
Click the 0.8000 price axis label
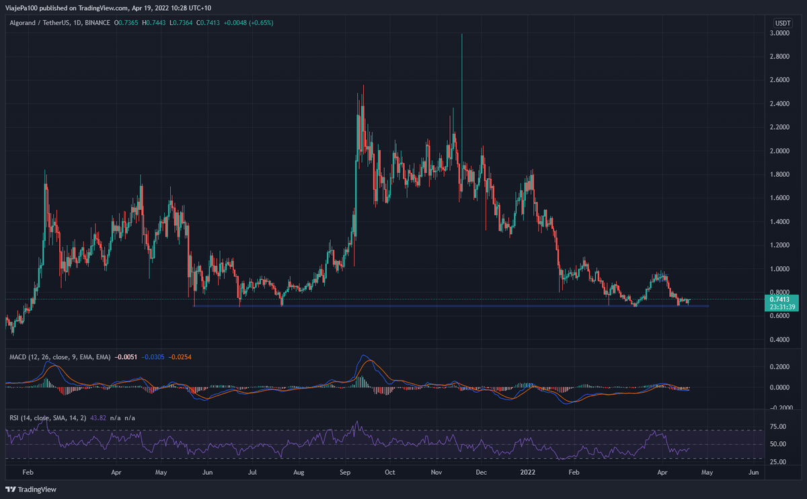coord(780,293)
